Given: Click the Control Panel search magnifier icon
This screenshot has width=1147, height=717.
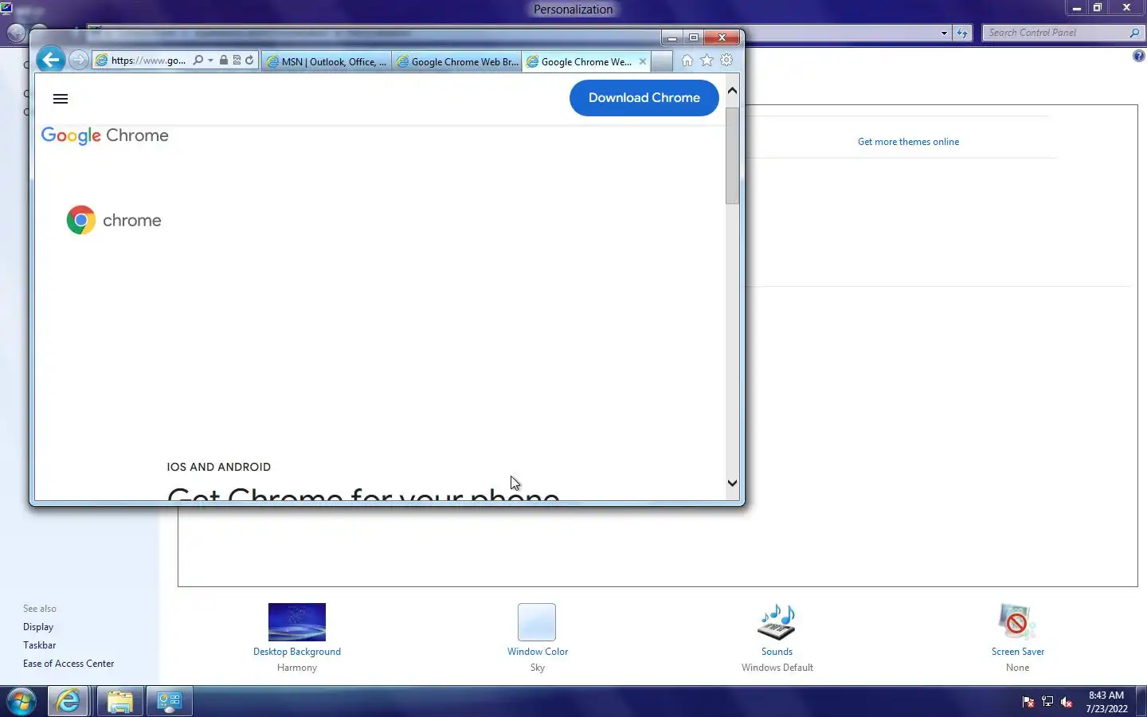Looking at the screenshot, I should tap(1135, 33).
